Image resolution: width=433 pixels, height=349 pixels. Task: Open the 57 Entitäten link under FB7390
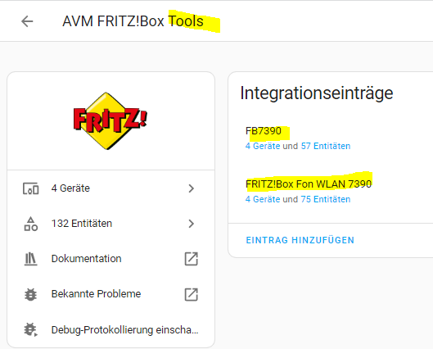point(326,146)
